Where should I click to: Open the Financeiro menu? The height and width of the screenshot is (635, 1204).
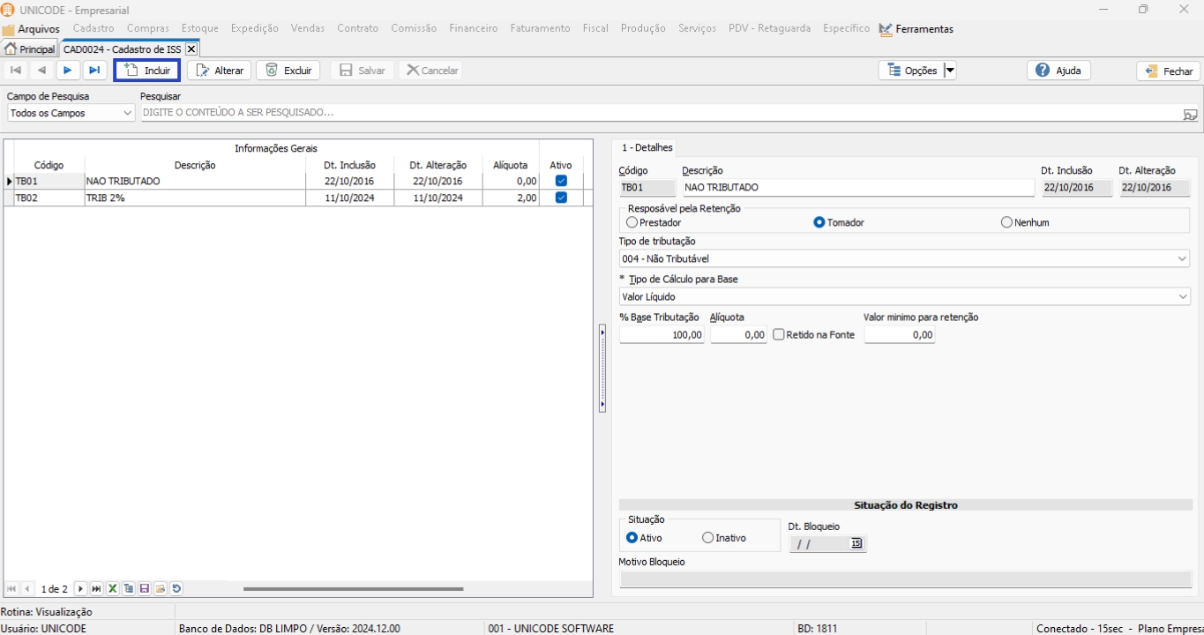click(x=473, y=28)
